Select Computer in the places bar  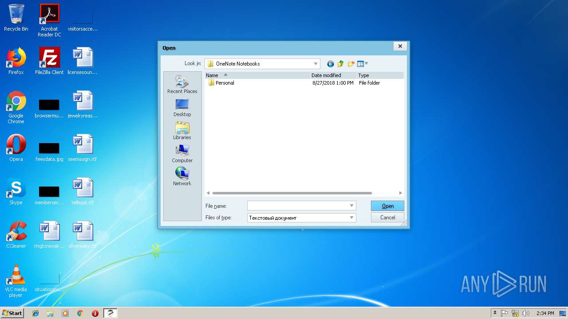[182, 154]
